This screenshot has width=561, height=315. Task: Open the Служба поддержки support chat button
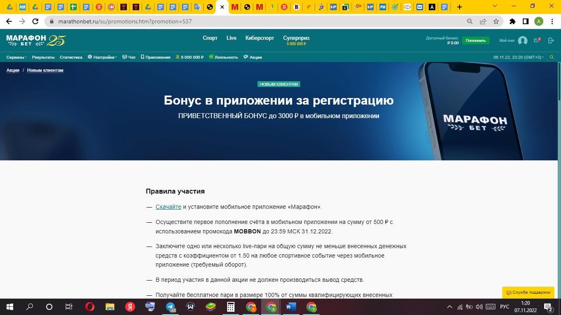pyautogui.click(x=528, y=292)
